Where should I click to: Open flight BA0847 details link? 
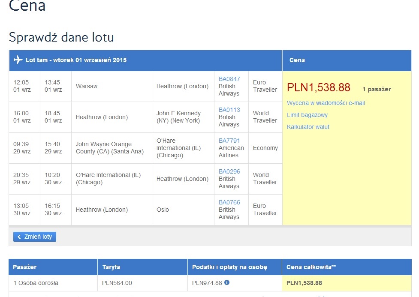[x=229, y=79]
